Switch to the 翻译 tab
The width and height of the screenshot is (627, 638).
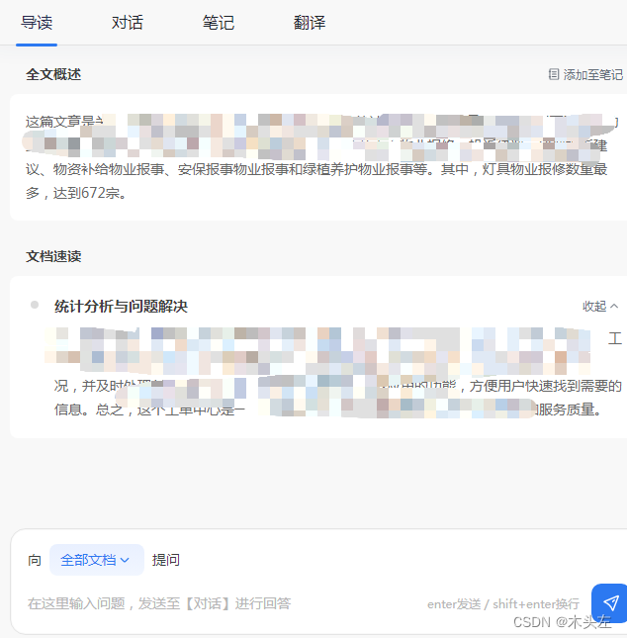(310, 23)
